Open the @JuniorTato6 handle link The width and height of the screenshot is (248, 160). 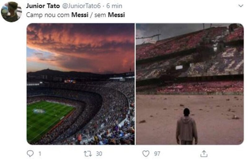pos(81,6)
